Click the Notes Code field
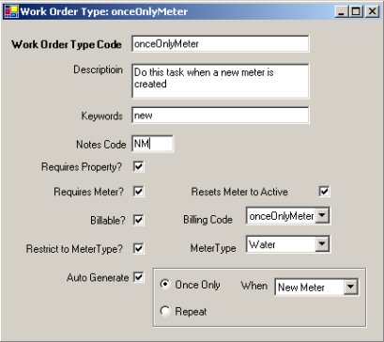Screen dimensions: 384x342 pos(152,144)
